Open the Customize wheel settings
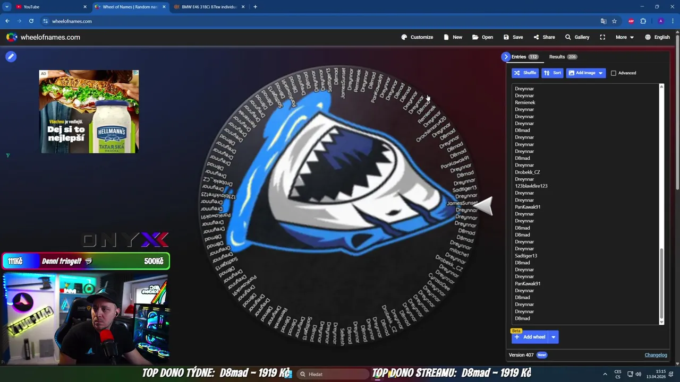680x382 pixels. [x=417, y=37]
